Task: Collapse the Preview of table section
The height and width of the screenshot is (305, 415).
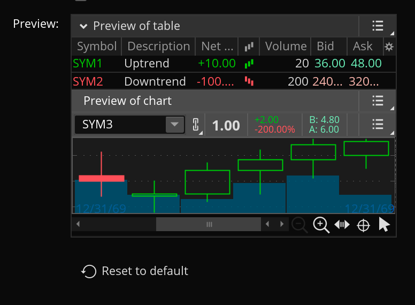Action: point(83,26)
